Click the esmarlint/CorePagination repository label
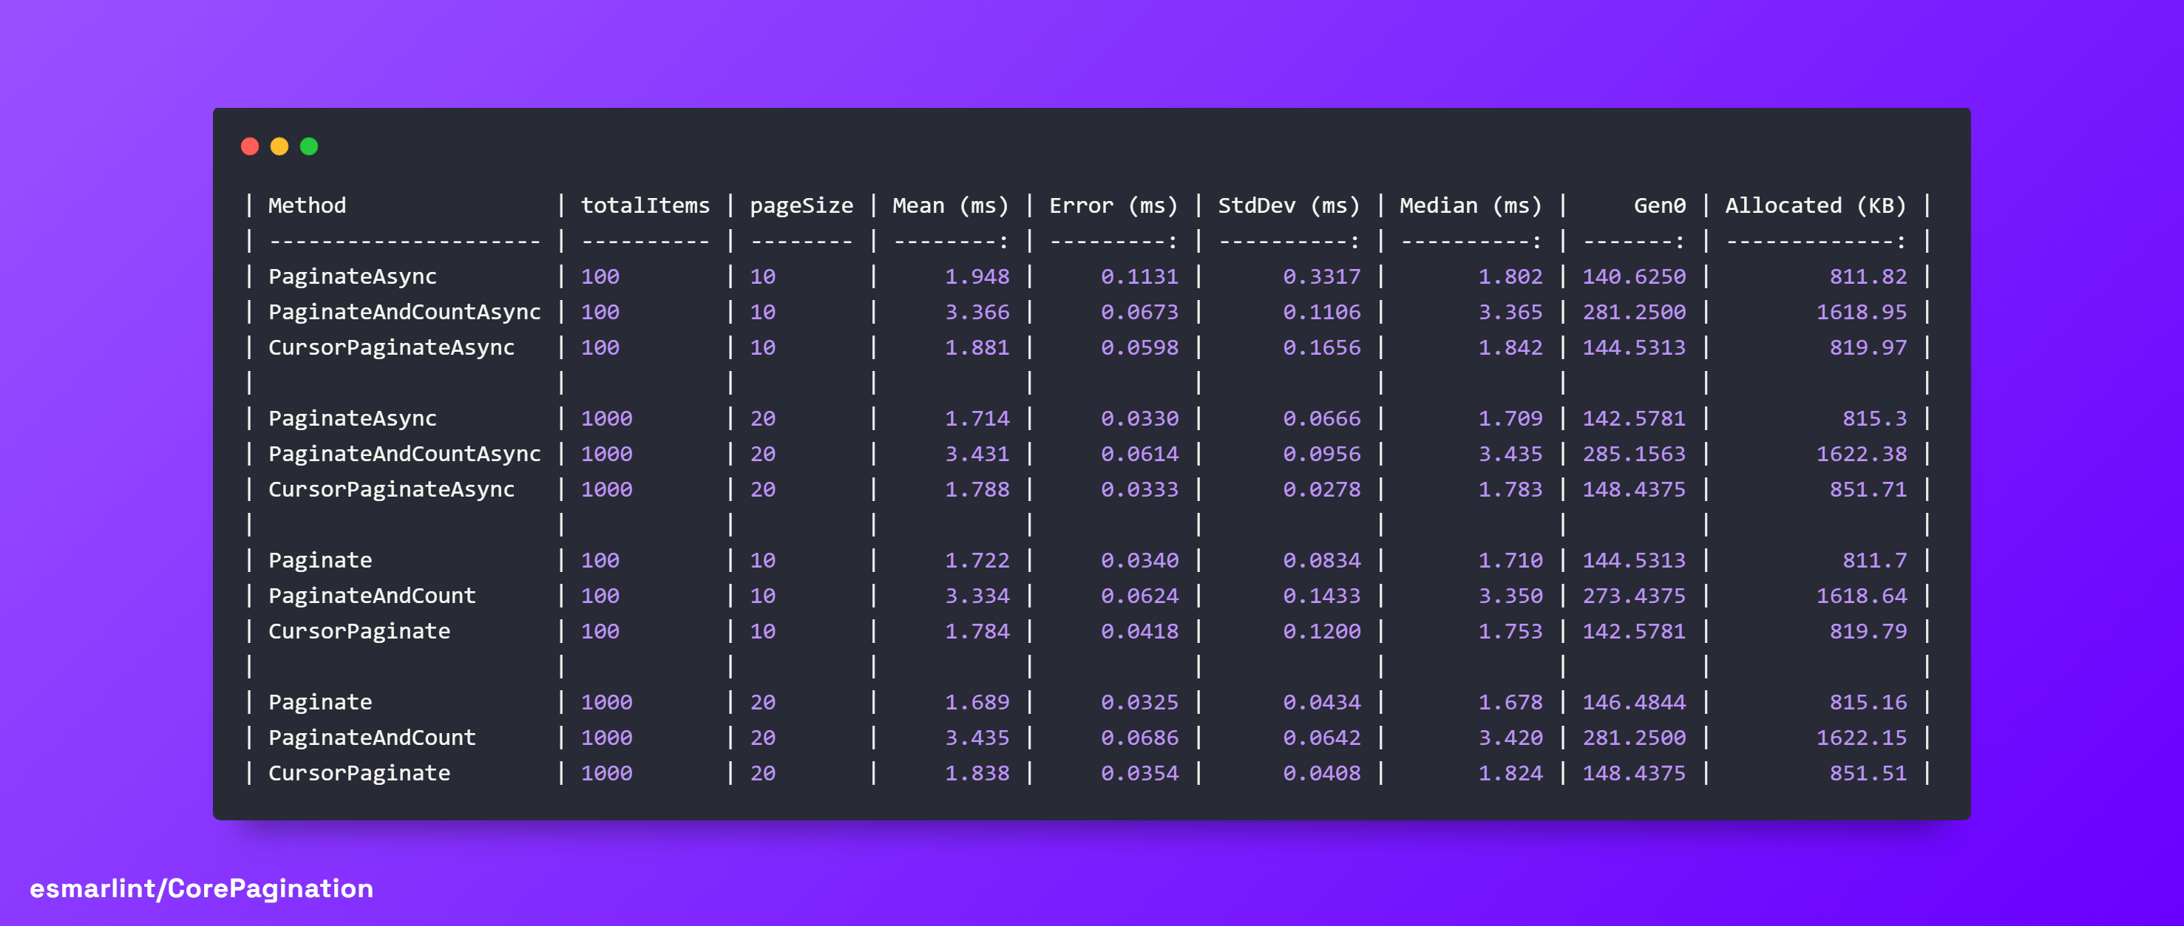This screenshot has width=2184, height=926. coord(202,888)
